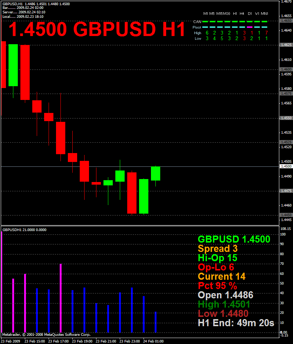The image size is (293, 344).
Task: Click the "GBPUSDH1 21.0000 0.0000" indicator label
Action: (24, 230)
